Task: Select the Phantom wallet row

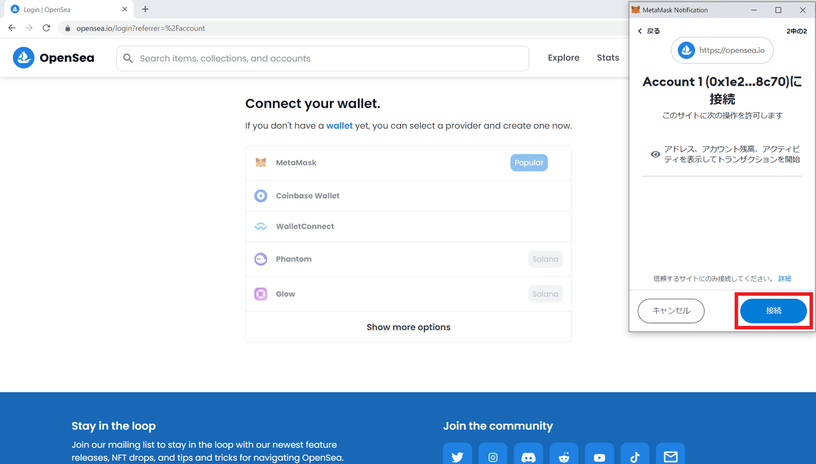Action: 409,259
